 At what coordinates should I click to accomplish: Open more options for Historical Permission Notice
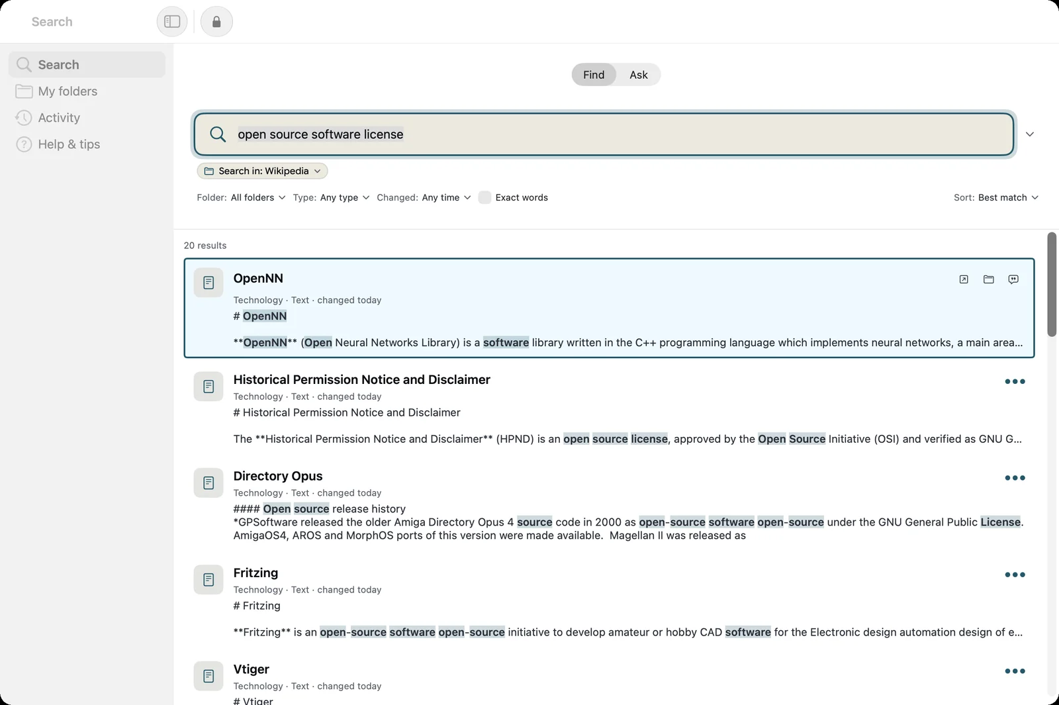(x=1015, y=381)
